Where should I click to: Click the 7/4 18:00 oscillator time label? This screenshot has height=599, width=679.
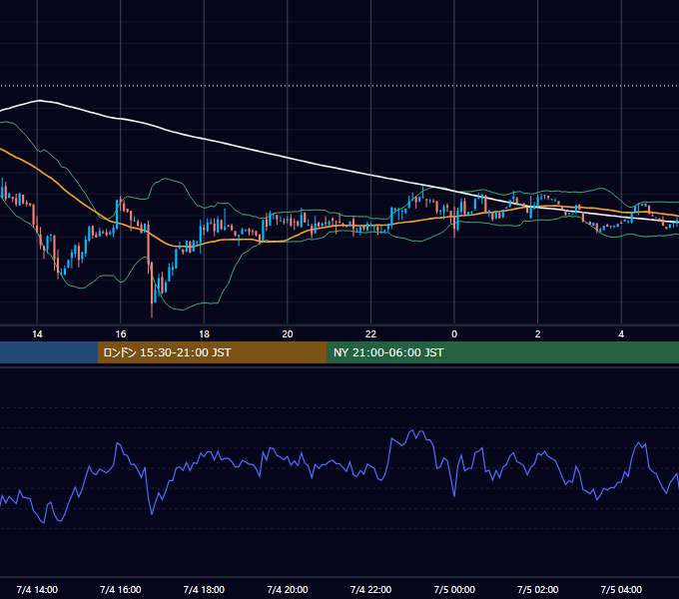tap(204, 589)
